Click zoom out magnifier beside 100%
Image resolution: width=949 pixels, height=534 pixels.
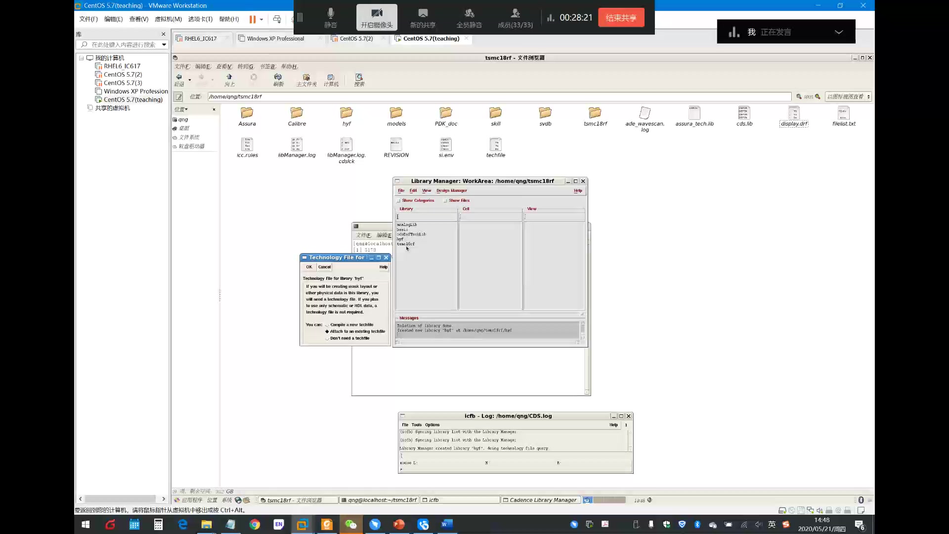click(x=799, y=97)
